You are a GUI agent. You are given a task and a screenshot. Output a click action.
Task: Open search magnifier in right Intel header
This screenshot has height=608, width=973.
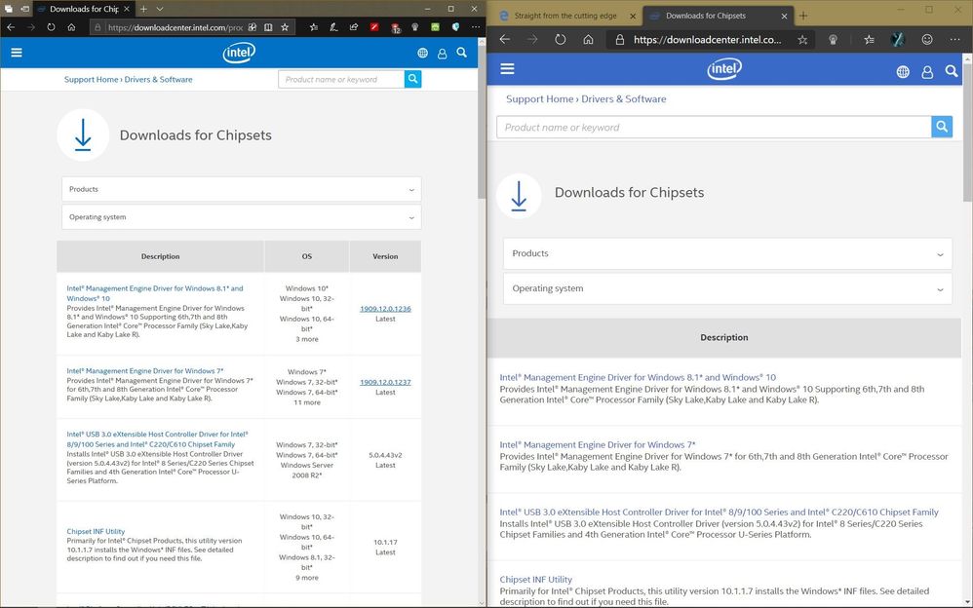[952, 71]
